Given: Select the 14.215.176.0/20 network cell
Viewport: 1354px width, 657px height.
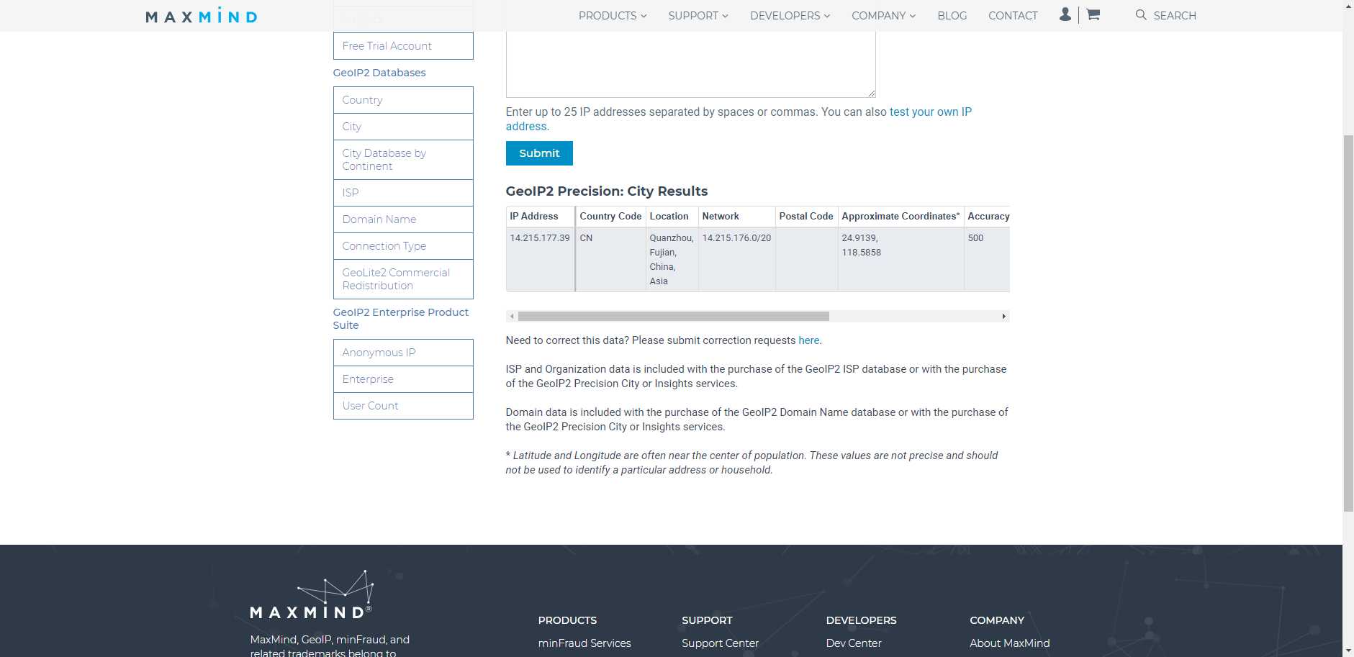Looking at the screenshot, I should tap(736, 260).
